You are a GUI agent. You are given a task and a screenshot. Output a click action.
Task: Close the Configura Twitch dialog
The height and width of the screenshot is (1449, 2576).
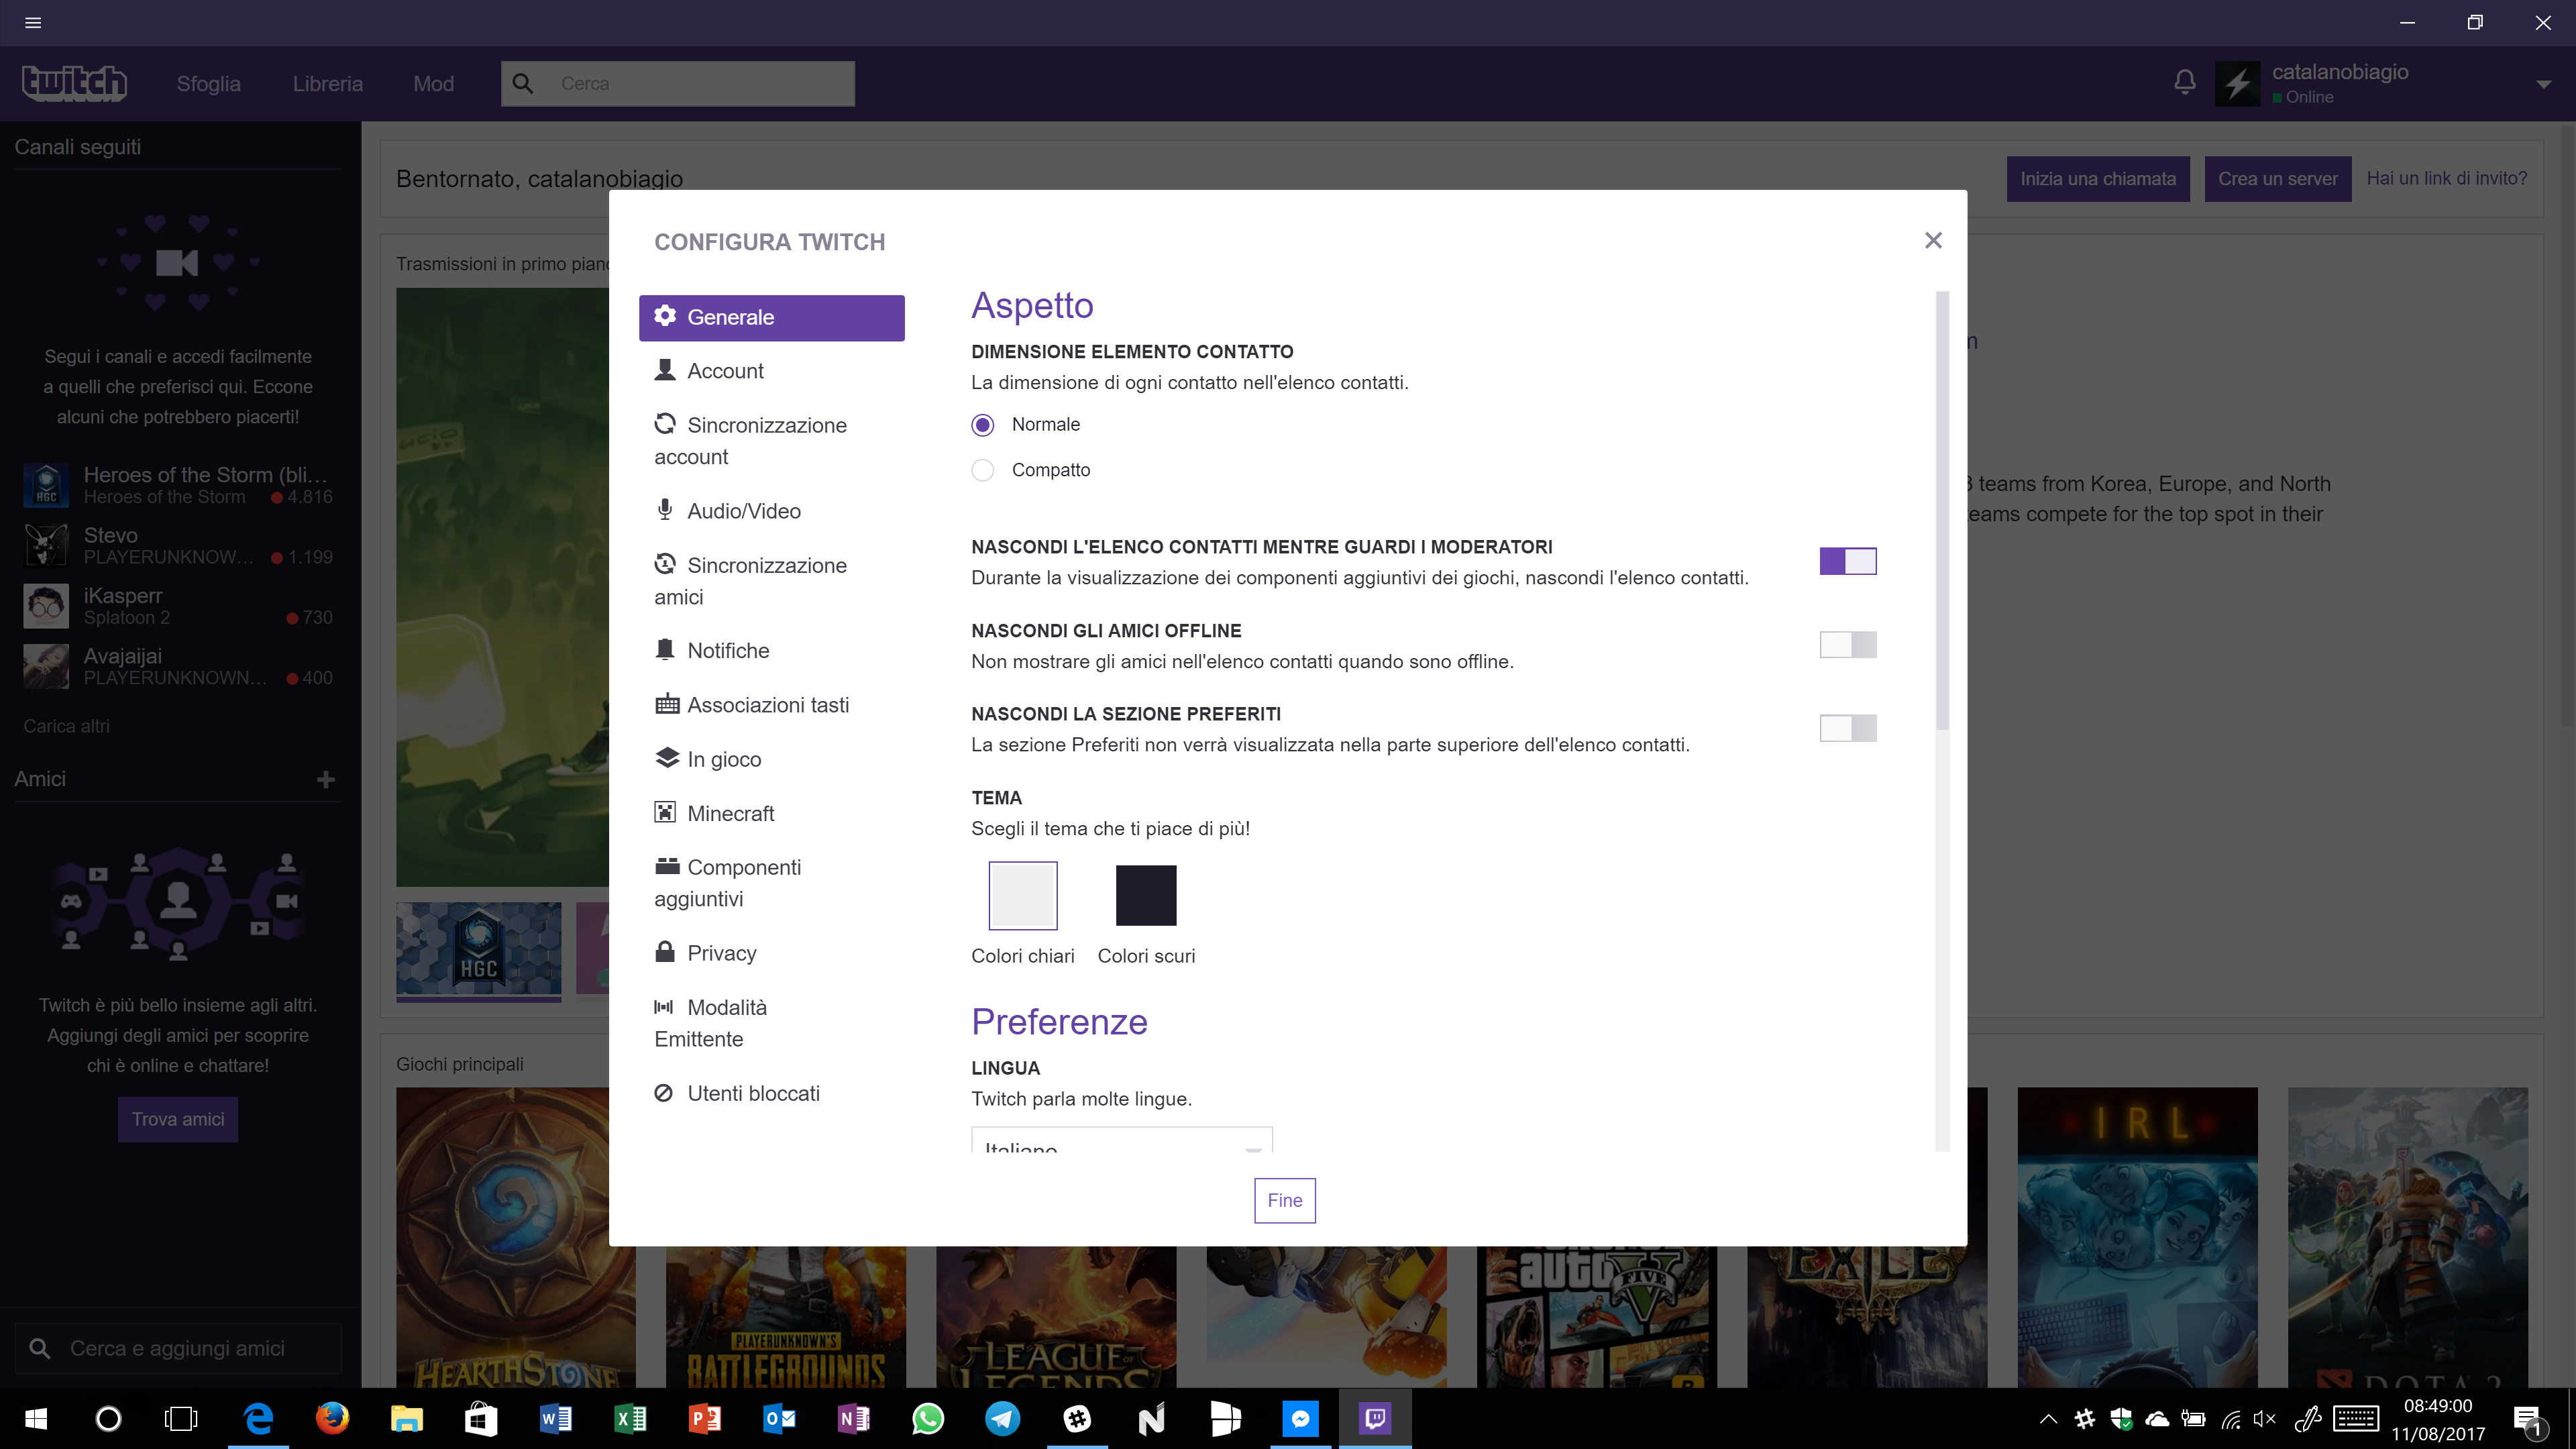[1933, 240]
